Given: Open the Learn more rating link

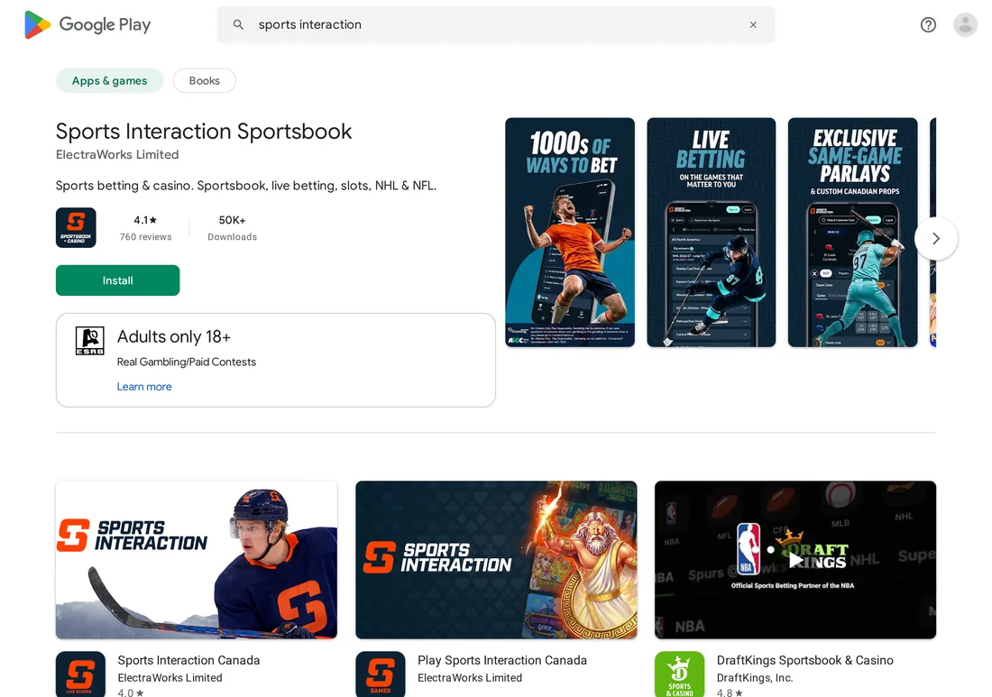Looking at the screenshot, I should point(144,387).
